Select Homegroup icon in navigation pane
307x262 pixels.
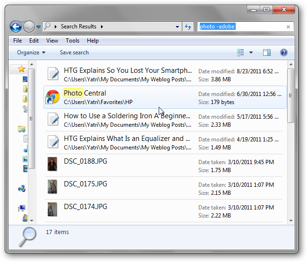(x=22, y=189)
